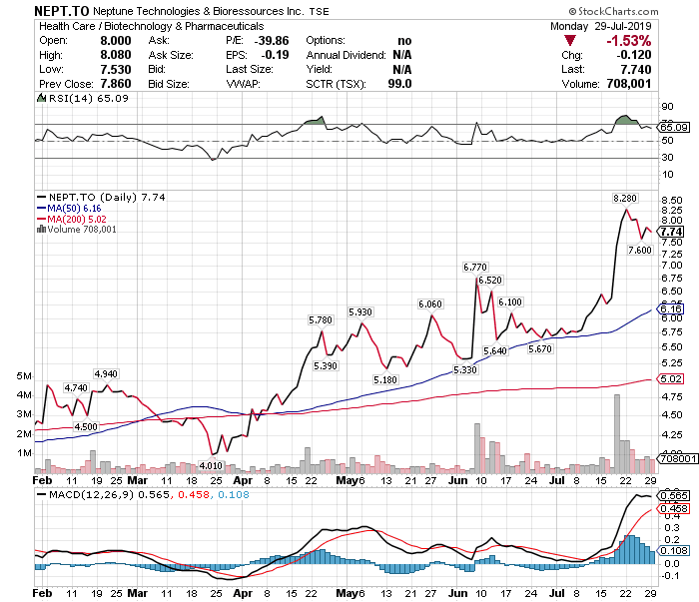Click the red down-arrow change indicator

[x=569, y=41]
